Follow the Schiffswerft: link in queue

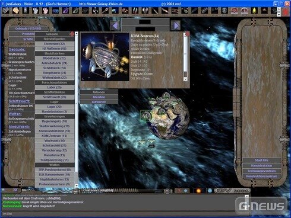click(x=19, y=101)
